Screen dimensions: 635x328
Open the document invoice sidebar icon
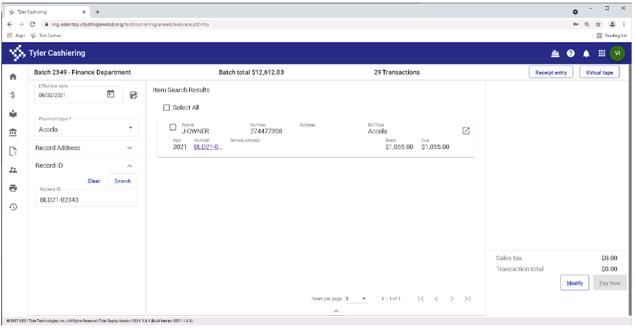pyautogui.click(x=13, y=151)
